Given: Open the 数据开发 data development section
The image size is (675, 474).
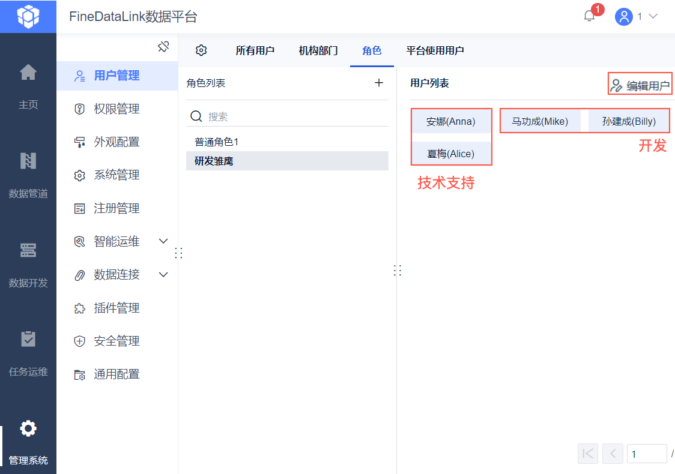Looking at the screenshot, I should (28, 265).
